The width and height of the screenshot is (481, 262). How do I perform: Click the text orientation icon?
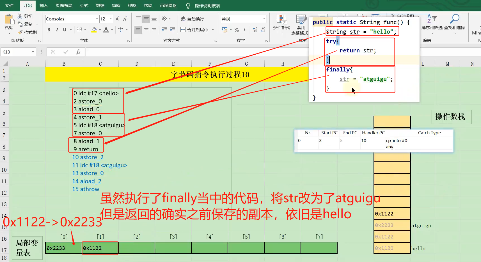pos(164,19)
